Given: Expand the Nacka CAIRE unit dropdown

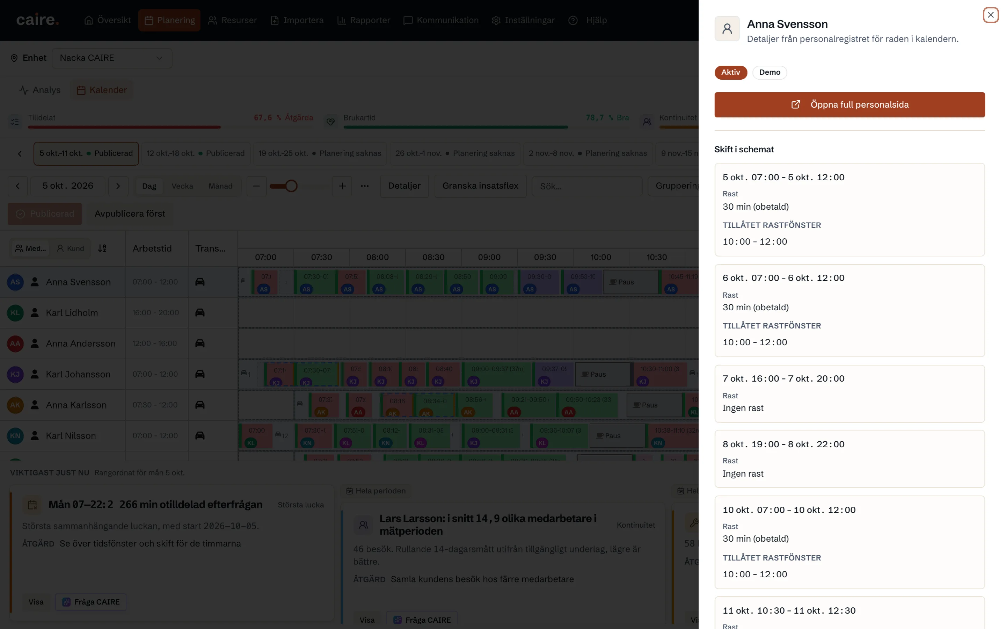Looking at the screenshot, I should [112, 58].
